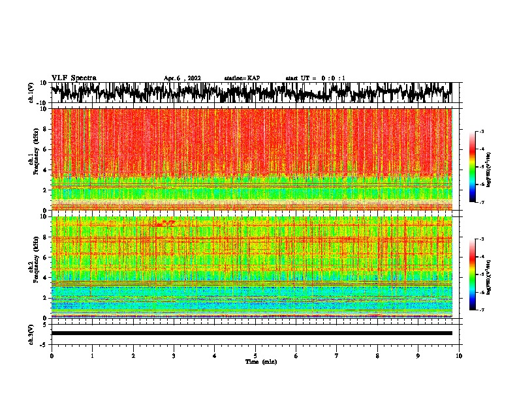Viewport: 517px width, 399px height.
Task: Click the "6" kHz tick of ch.1 spectrogram
Action: point(45,149)
